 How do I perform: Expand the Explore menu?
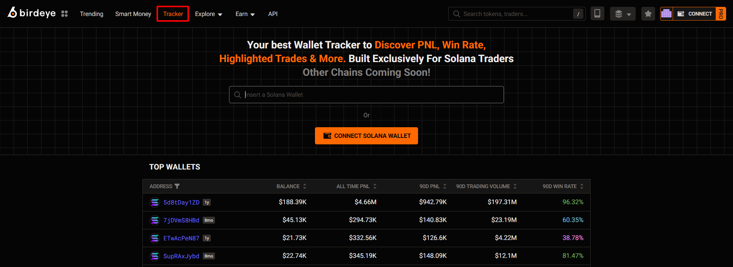[208, 14]
